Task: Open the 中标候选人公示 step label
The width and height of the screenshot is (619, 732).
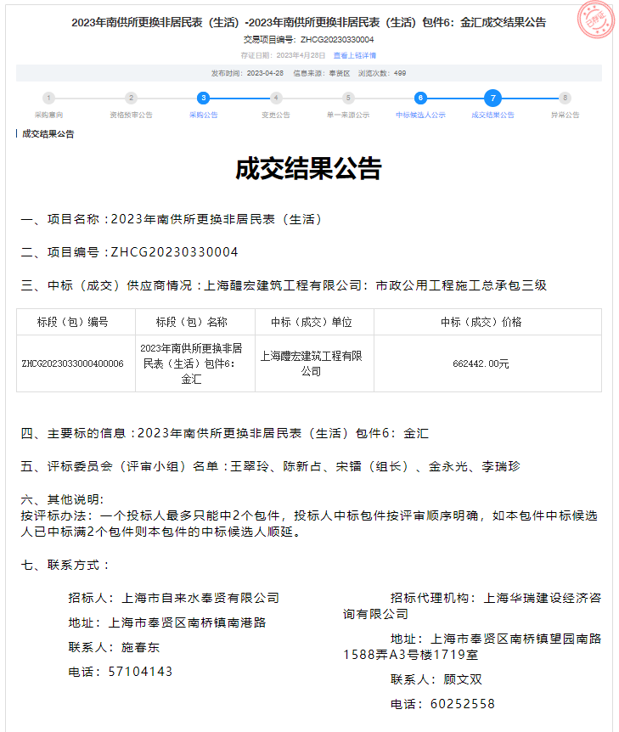Action: coord(420,115)
